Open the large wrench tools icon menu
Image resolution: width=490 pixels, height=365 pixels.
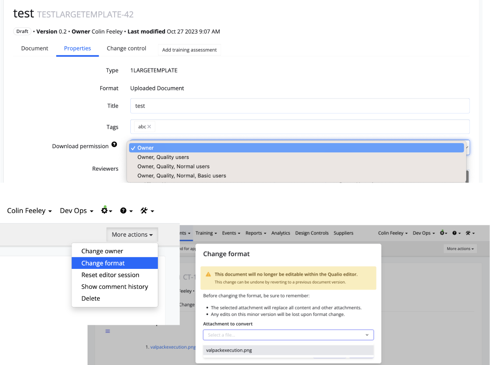click(x=147, y=210)
